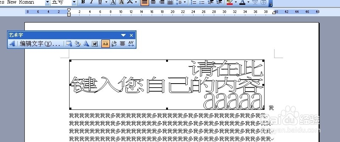This screenshot has height=142, width=340.
Task: Close the 艺术字 floating toolbar
Action: tap(131, 35)
